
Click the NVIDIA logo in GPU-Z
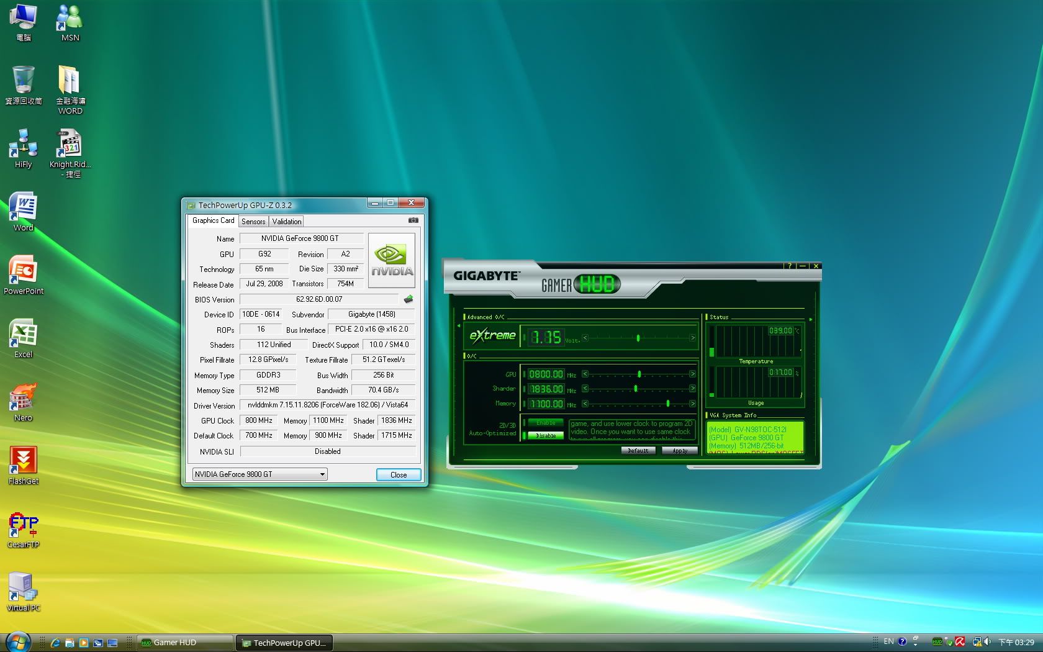(392, 261)
